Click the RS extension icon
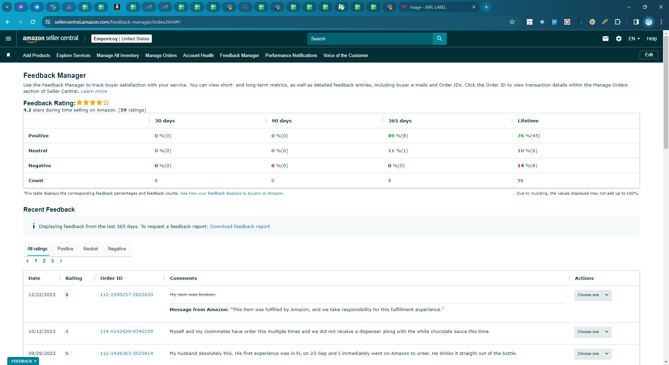The height and width of the screenshot is (365, 669). point(580,22)
